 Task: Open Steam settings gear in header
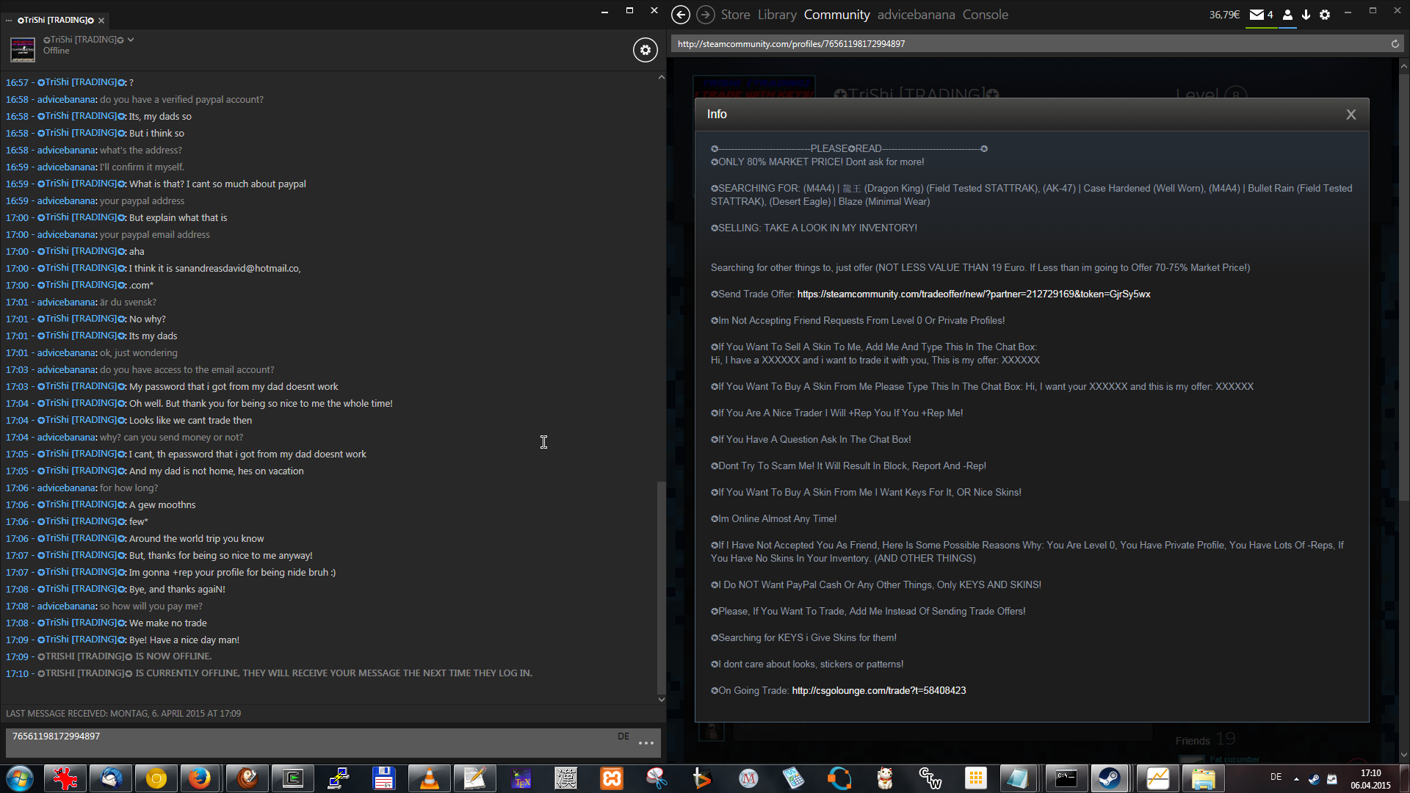pyautogui.click(x=1325, y=15)
